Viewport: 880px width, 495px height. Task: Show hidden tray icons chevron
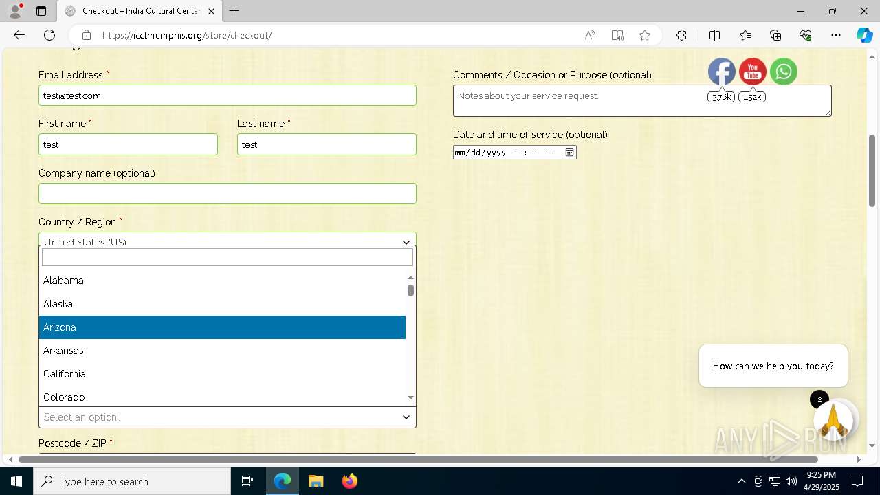tap(741, 481)
